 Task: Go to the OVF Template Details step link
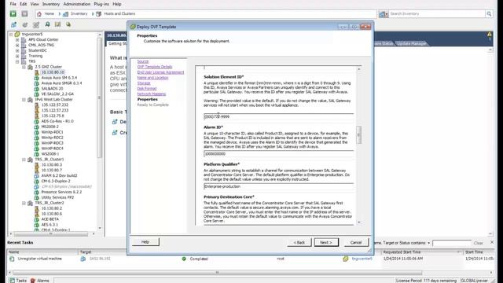(x=155, y=67)
